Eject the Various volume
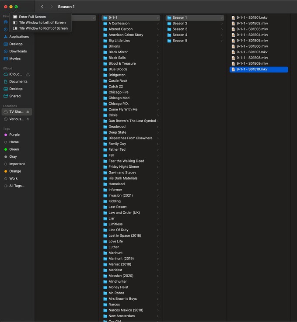 click(28, 119)
